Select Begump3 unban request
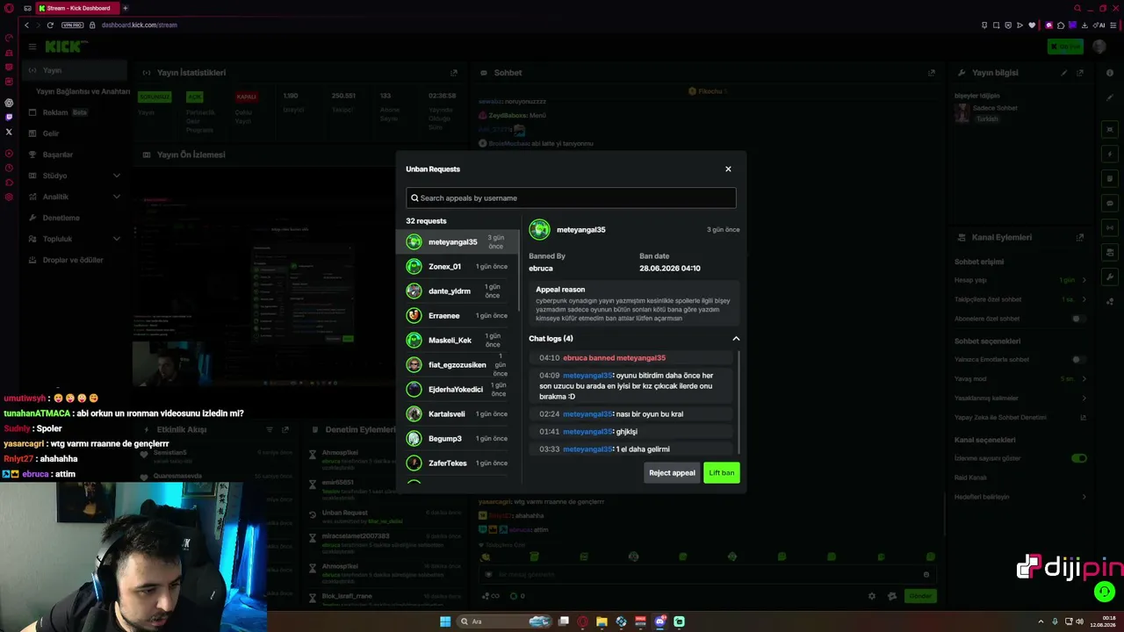This screenshot has height=632, width=1124. pyautogui.click(x=457, y=438)
